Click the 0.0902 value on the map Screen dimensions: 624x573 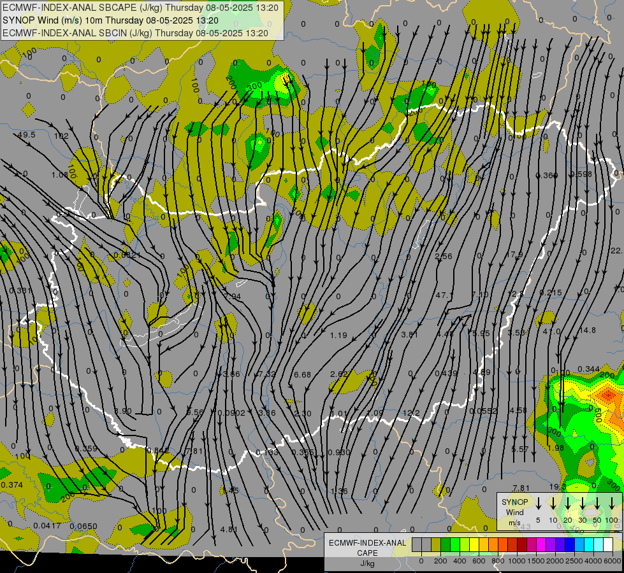(231, 413)
